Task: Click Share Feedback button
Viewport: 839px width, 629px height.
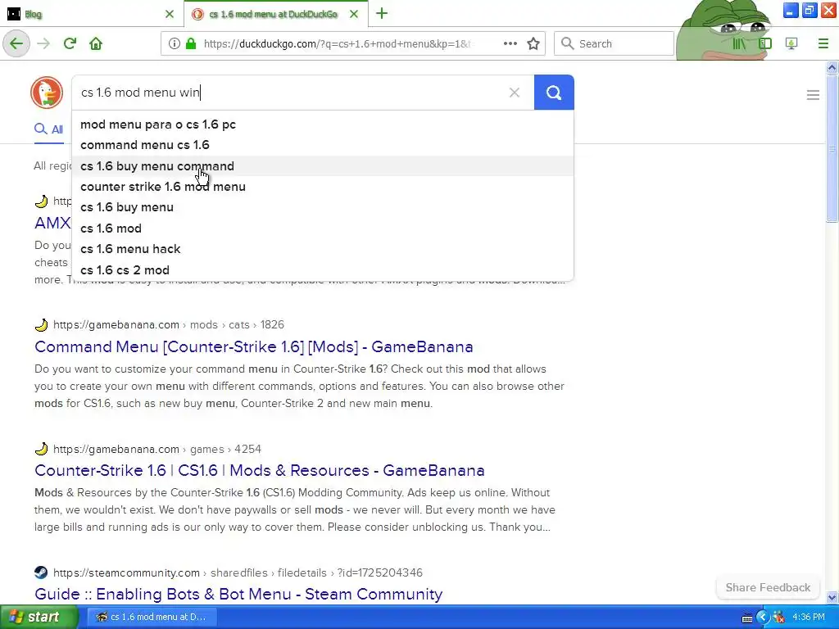Action: click(x=768, y=587)
